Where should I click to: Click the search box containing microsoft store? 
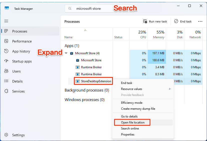[100, 8]
